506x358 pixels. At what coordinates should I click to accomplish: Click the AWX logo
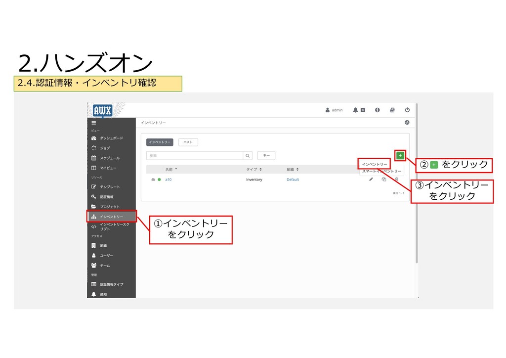tap(102, 110)
